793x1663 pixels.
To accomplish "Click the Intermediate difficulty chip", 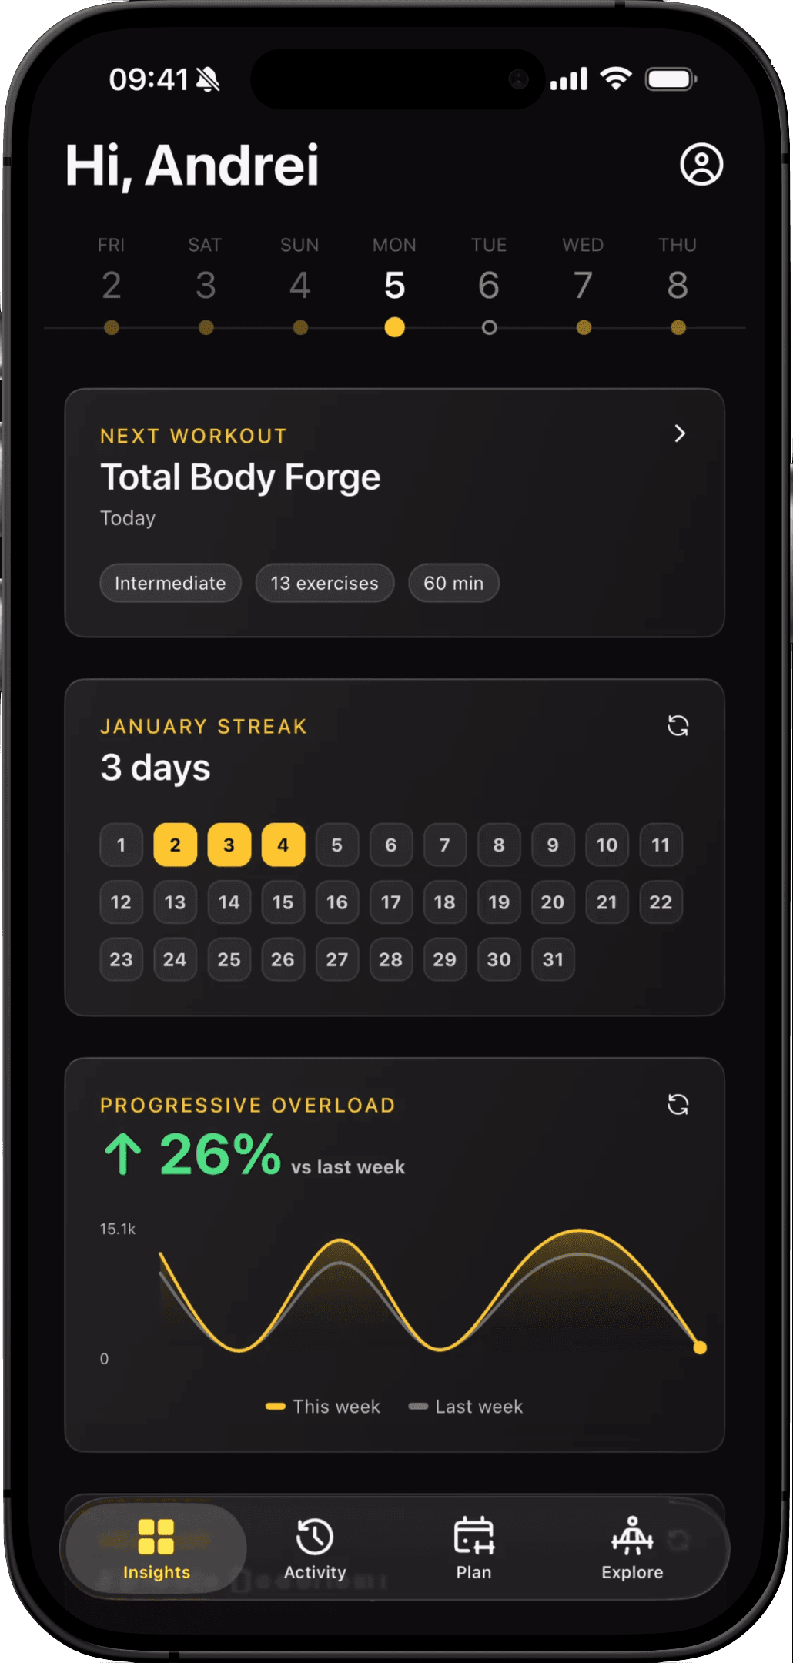I will coord(169,583).
